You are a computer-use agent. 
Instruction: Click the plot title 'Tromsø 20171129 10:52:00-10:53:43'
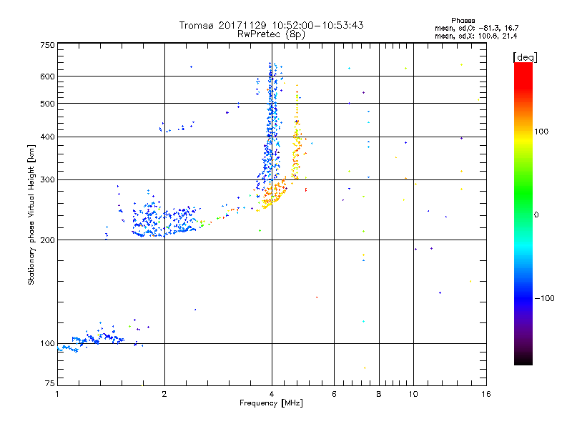[271, 25]
